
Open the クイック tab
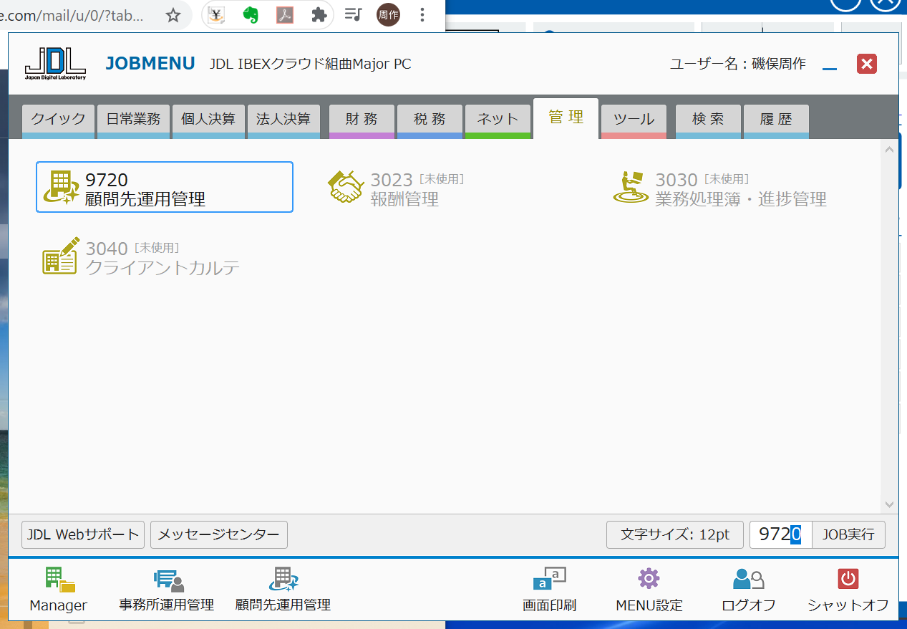click(x=58, y=119)
